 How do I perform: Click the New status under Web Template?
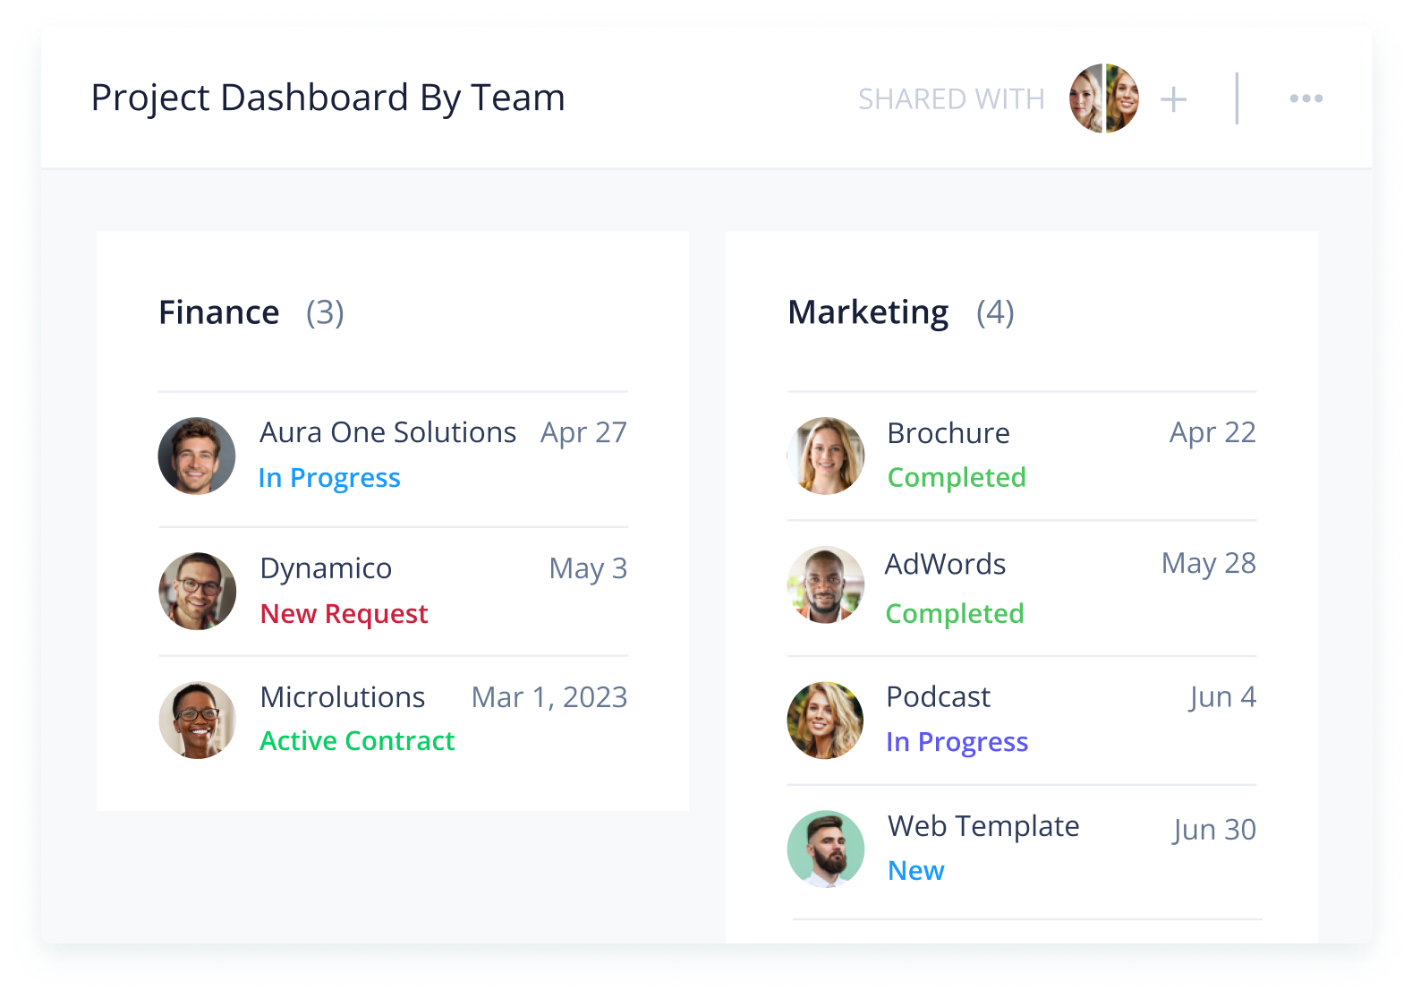pos(916,871)
